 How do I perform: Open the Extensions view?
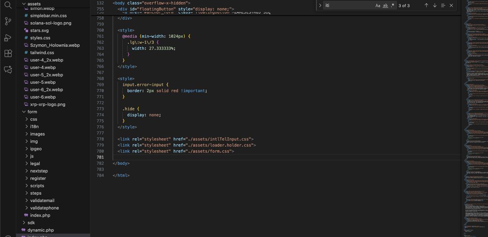8,53
